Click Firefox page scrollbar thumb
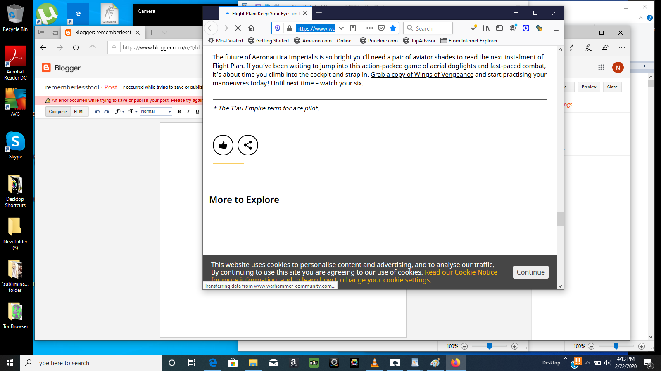Viewport: 661px width, 371px height. coord(560,219)
